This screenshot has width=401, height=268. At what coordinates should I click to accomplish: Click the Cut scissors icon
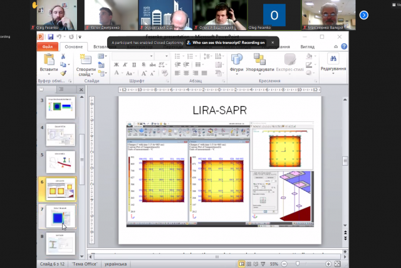[63, 56]
